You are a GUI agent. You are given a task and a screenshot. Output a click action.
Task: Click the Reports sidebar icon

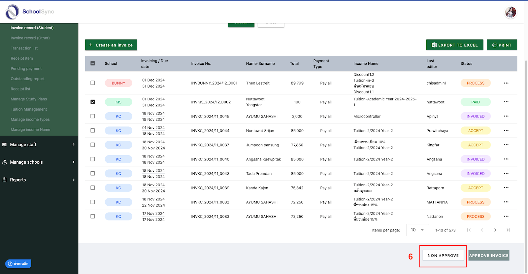(x=5, y=180)
